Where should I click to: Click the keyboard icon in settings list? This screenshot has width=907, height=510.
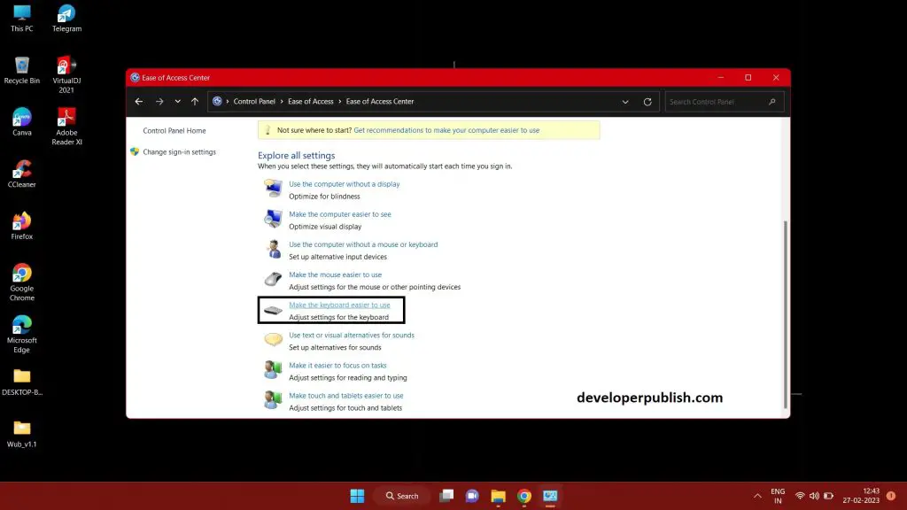[273, 311]
